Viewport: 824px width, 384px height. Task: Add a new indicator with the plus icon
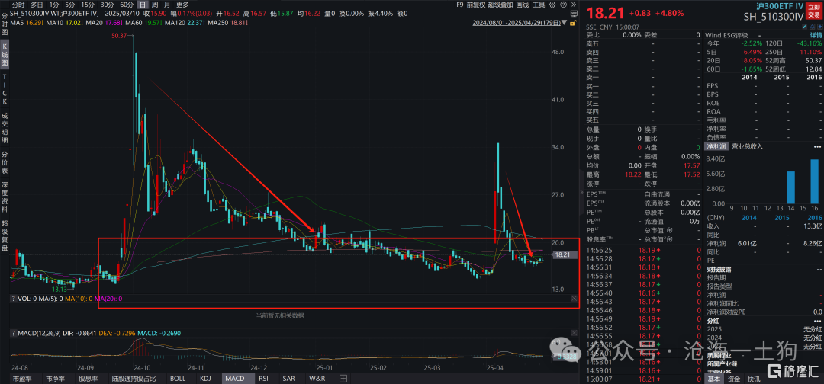(343, 378)
